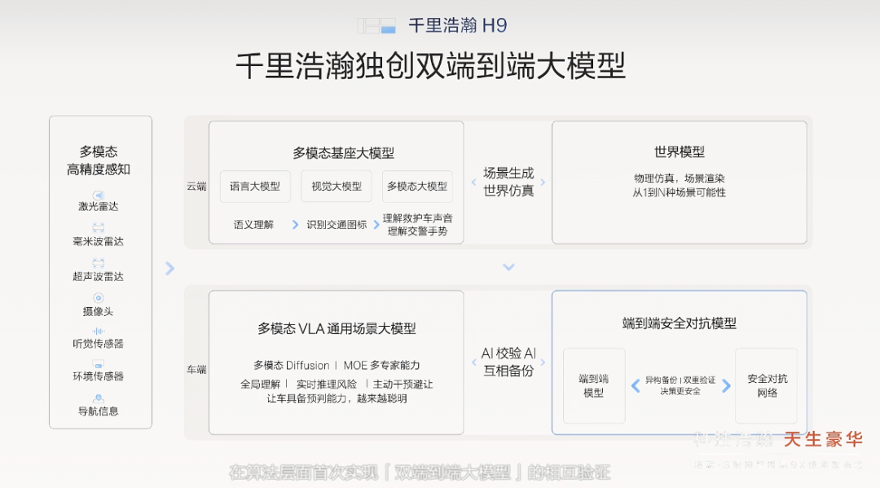Image resolution: width=880 pixels, height=488 pixels.
Task: Click the 云端 section label
Action: [196, 187]
